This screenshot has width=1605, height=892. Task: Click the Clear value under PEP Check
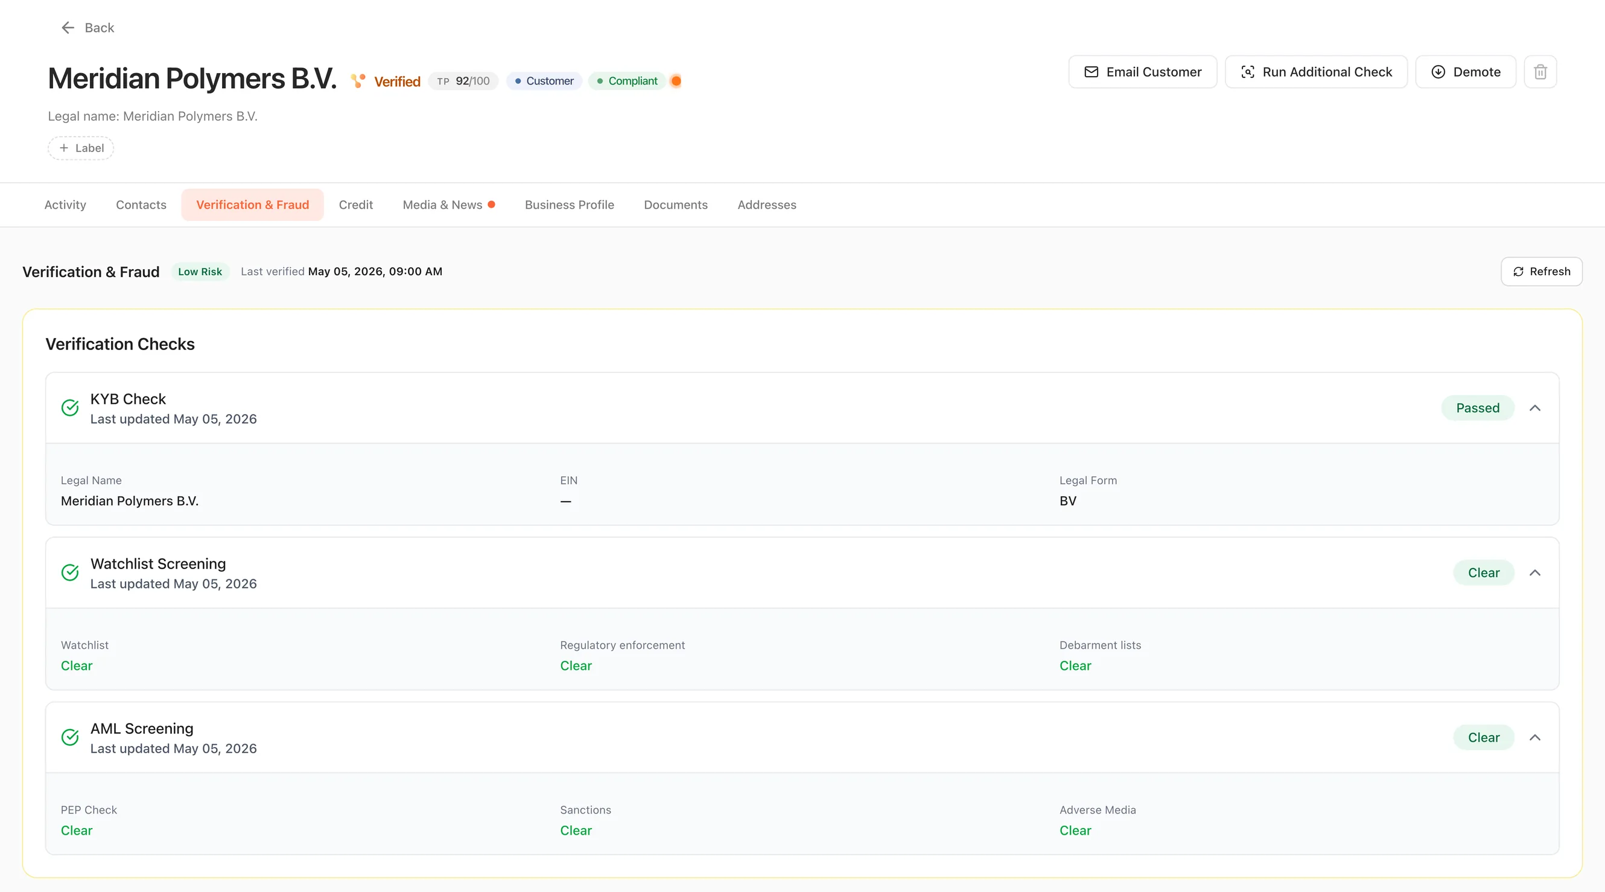pyautogui.click(x=77, y=830)
